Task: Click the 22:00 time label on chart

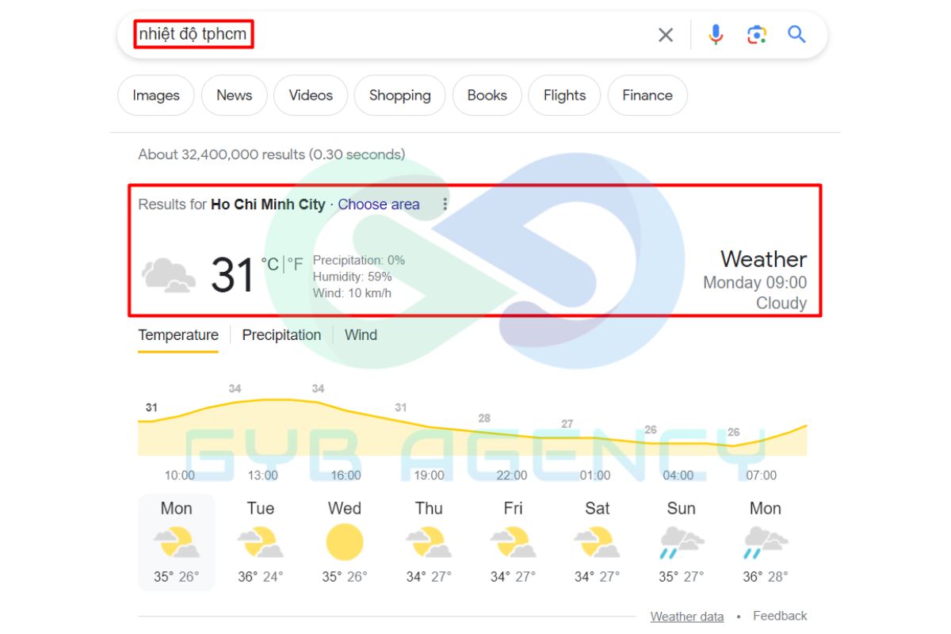Action: pos(512,475)
